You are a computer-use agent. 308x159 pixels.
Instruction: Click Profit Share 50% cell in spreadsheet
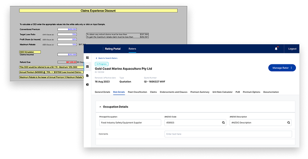point(67,40)
